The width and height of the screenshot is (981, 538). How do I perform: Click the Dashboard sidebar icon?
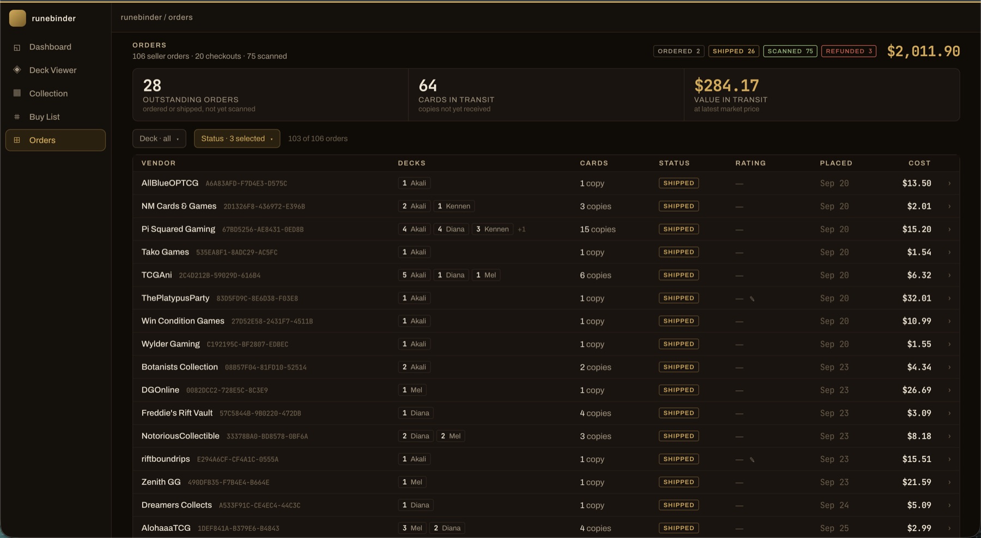[17, 47]
